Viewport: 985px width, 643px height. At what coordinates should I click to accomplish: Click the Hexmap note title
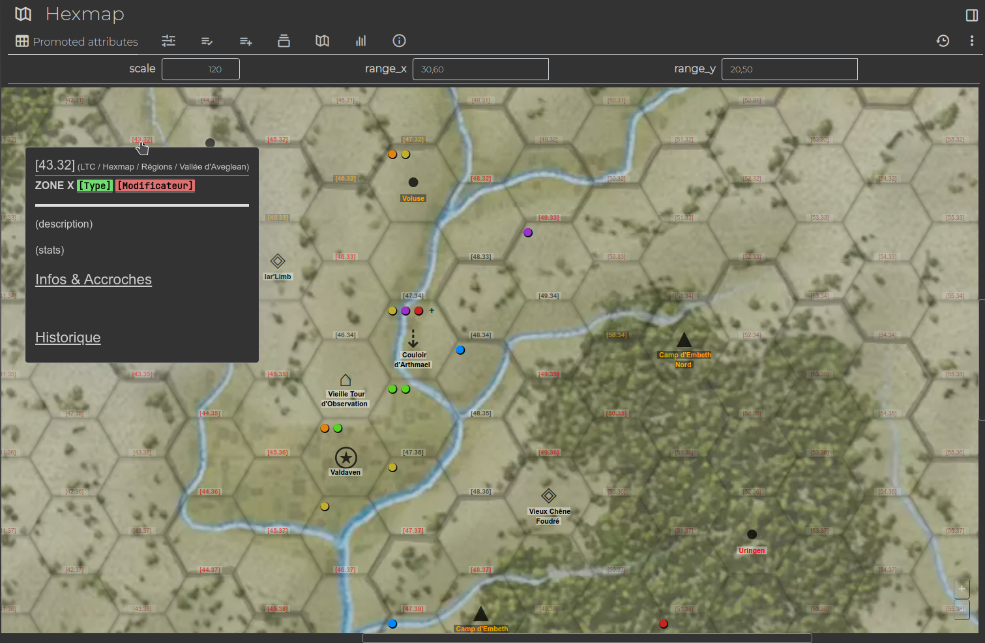tap(85, 14)
